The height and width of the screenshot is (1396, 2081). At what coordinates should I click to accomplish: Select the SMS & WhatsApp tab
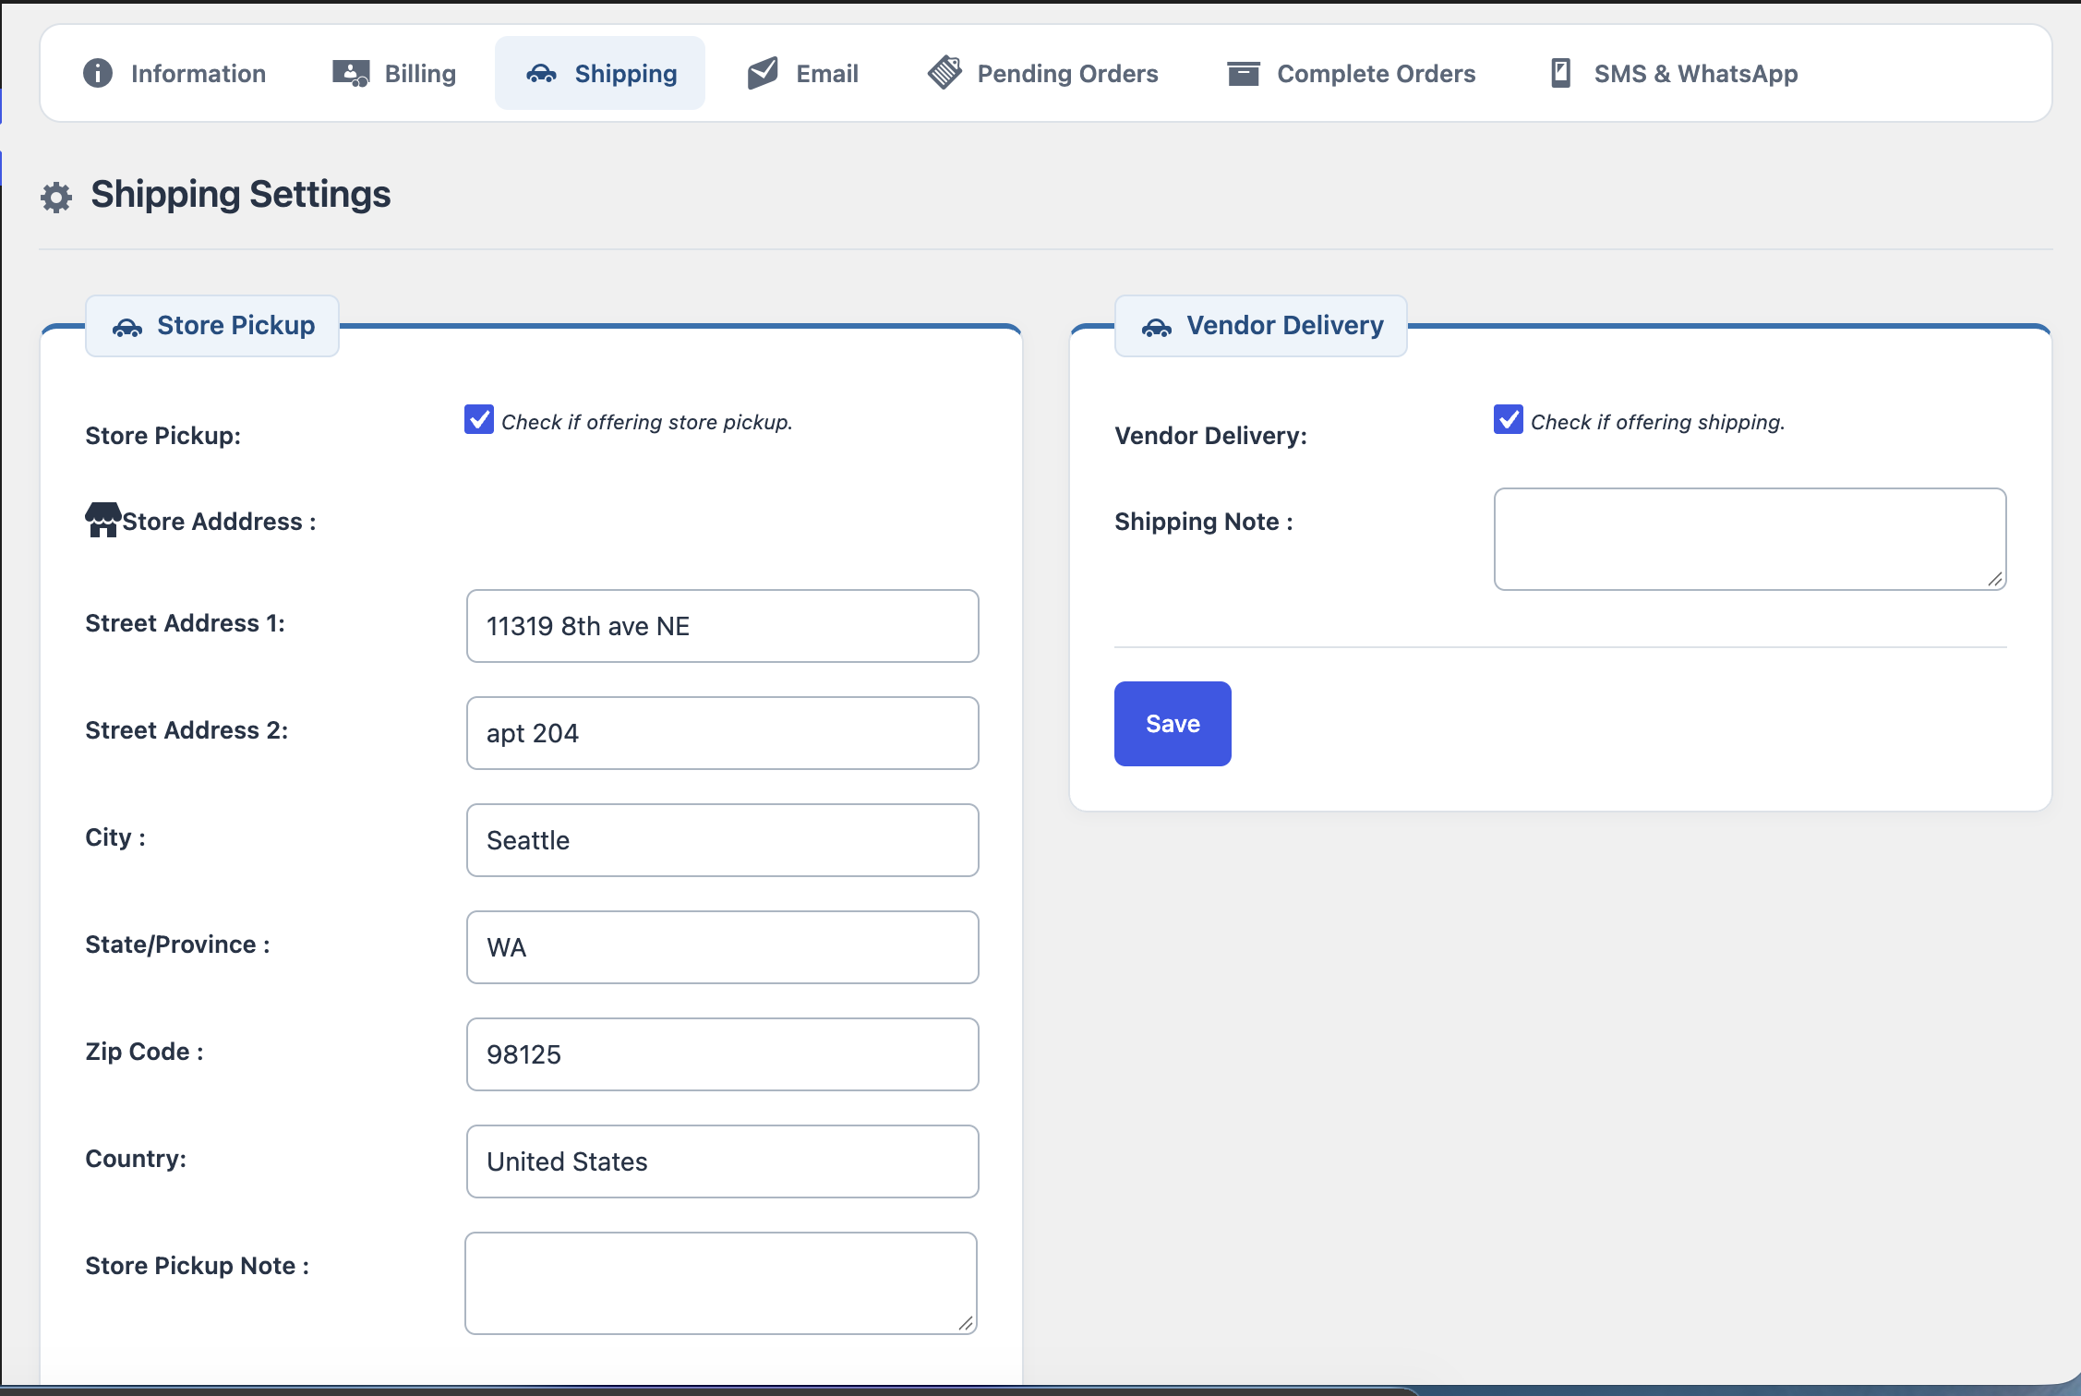coord(1674,73)
